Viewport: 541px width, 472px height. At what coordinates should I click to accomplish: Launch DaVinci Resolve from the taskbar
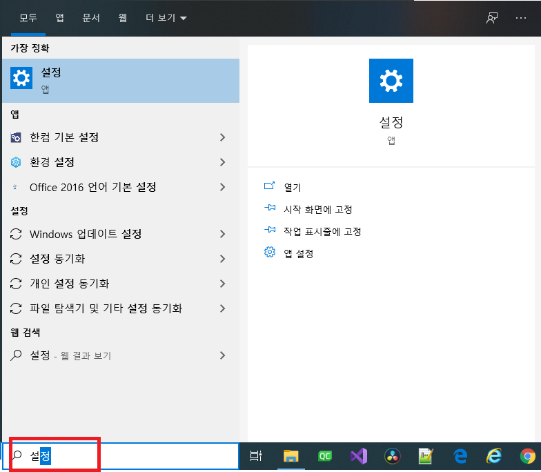392,456
